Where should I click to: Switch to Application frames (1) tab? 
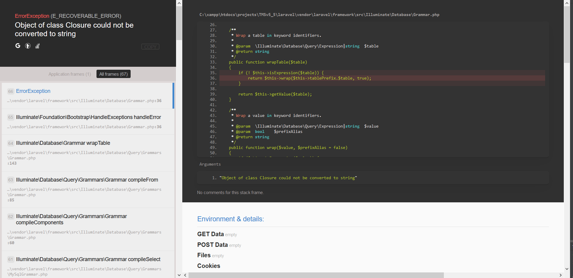[70, 74]
